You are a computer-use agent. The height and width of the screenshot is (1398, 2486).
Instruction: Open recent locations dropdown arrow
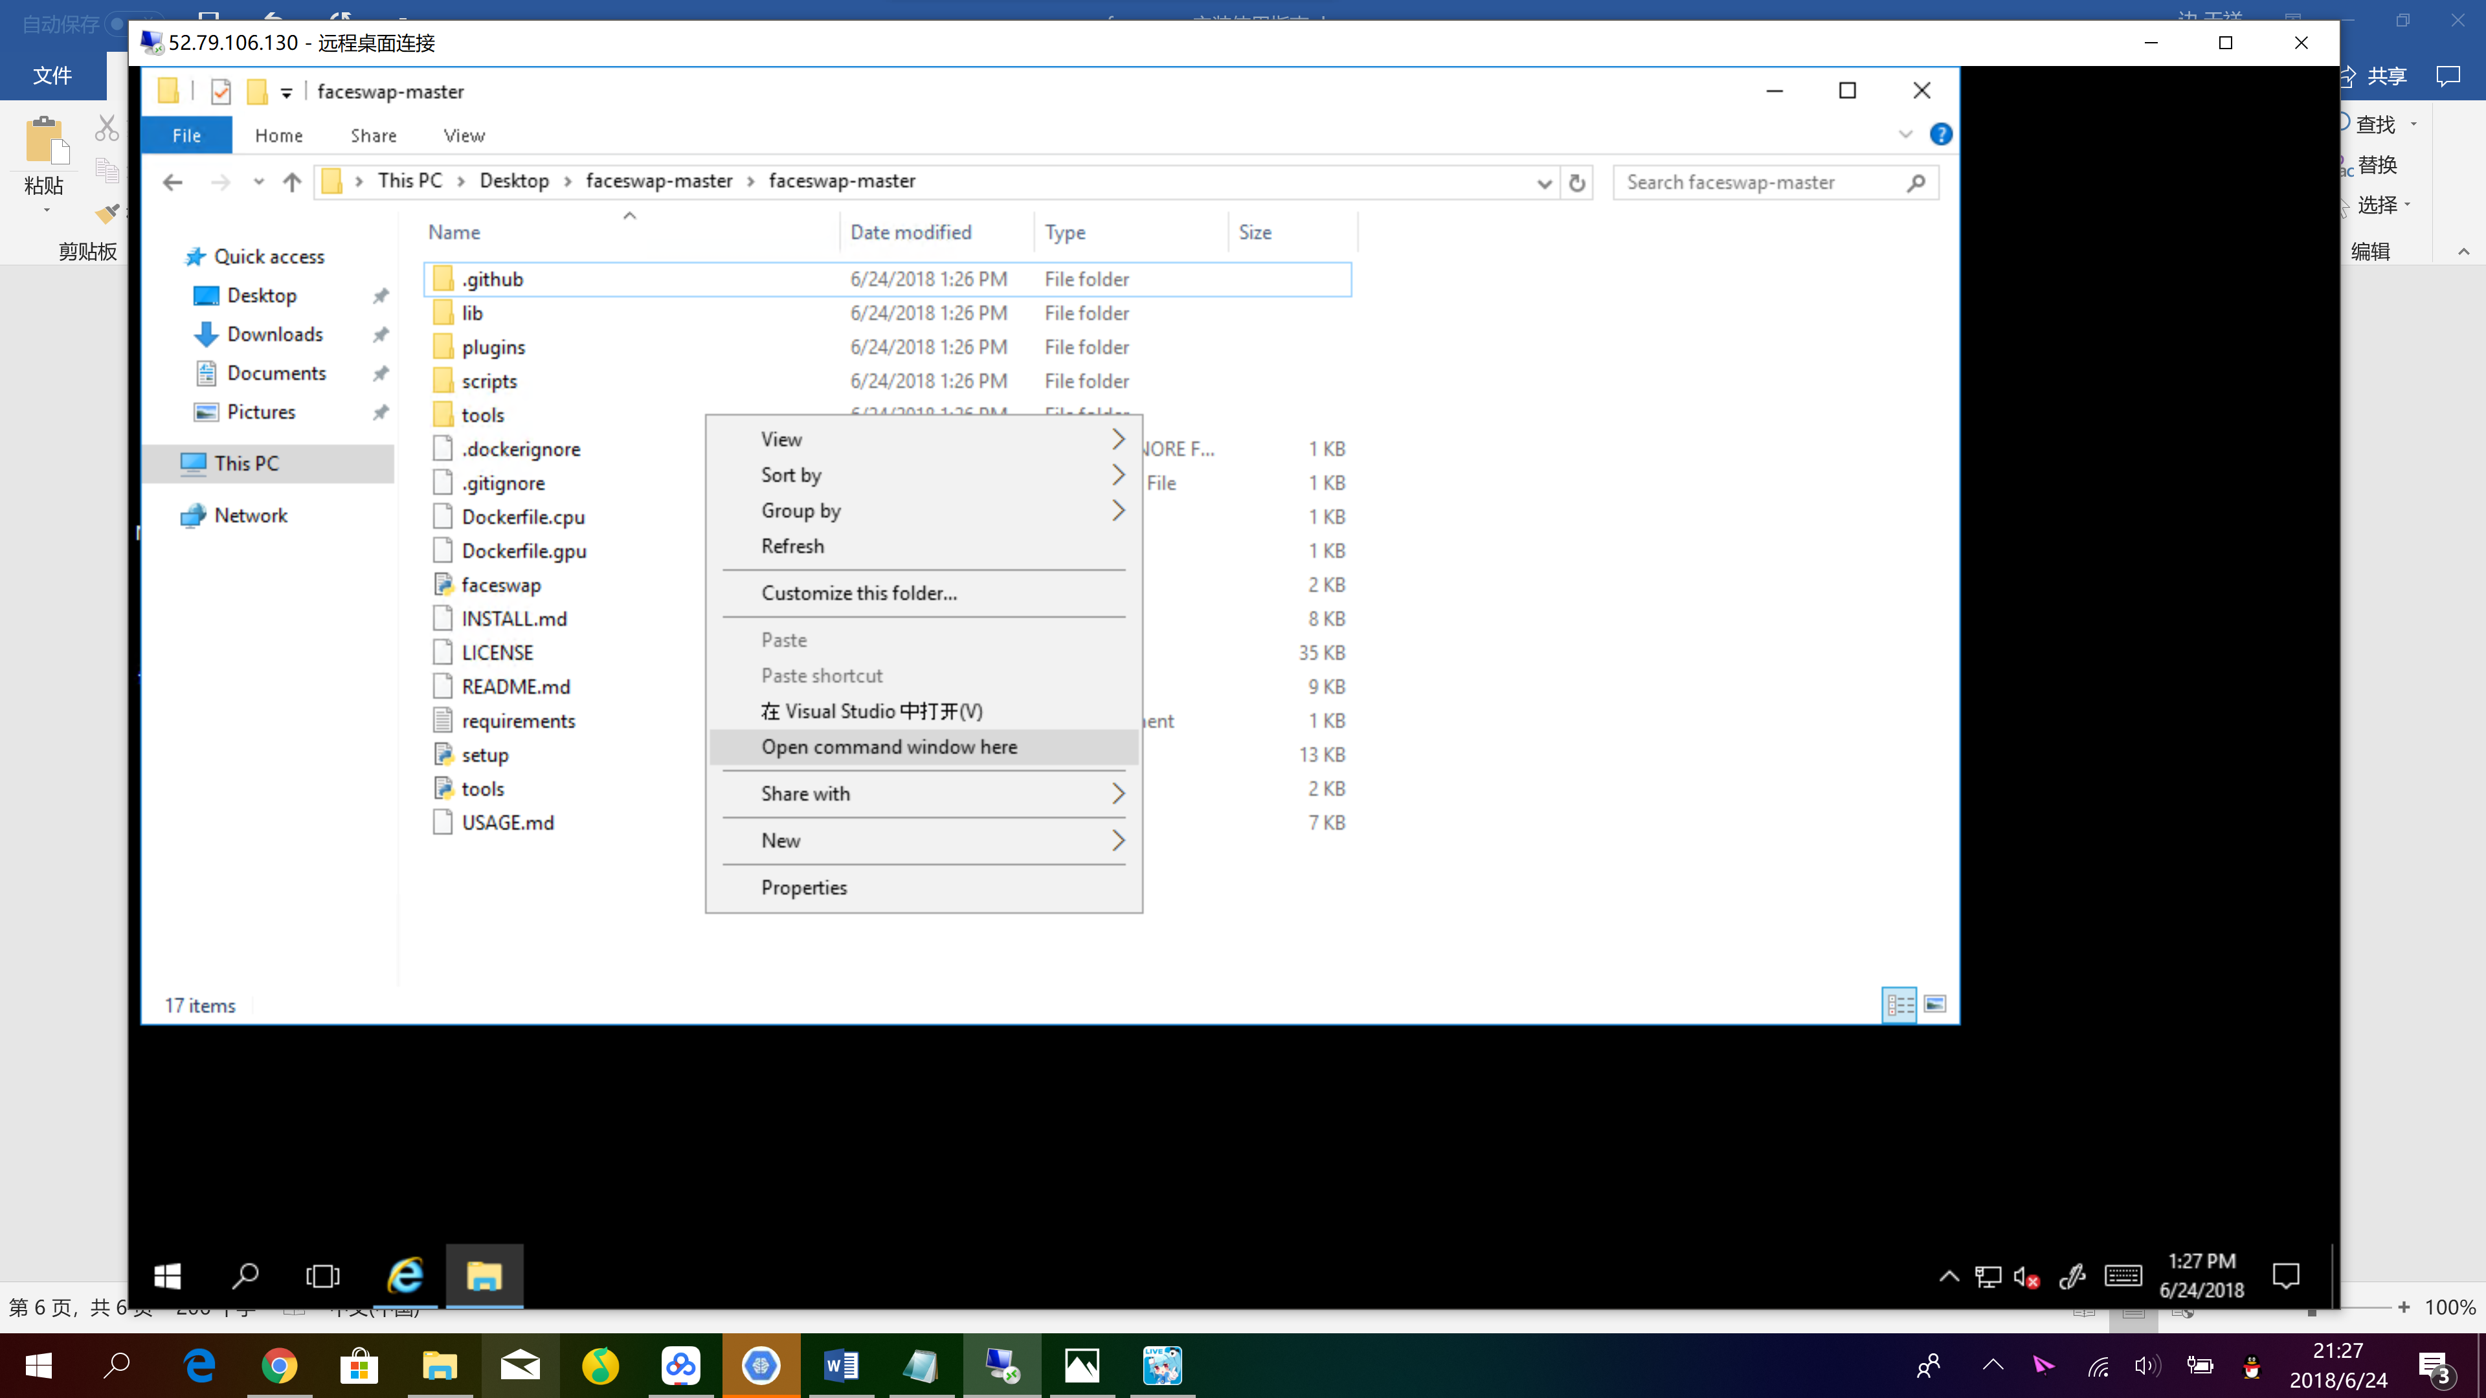click(258, 183)
